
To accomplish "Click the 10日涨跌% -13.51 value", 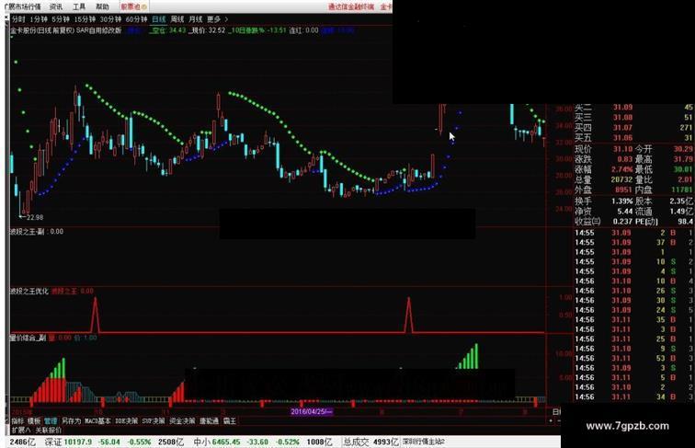I will 257,30.
